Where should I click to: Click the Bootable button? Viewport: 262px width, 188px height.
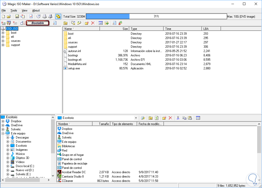coord(38,23)
